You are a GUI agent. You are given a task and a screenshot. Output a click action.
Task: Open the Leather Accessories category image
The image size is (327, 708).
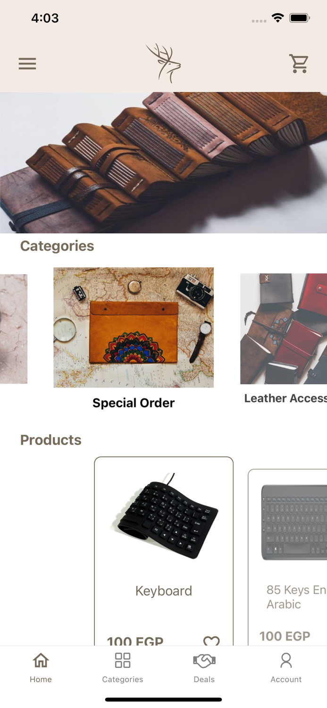point(284,329)
